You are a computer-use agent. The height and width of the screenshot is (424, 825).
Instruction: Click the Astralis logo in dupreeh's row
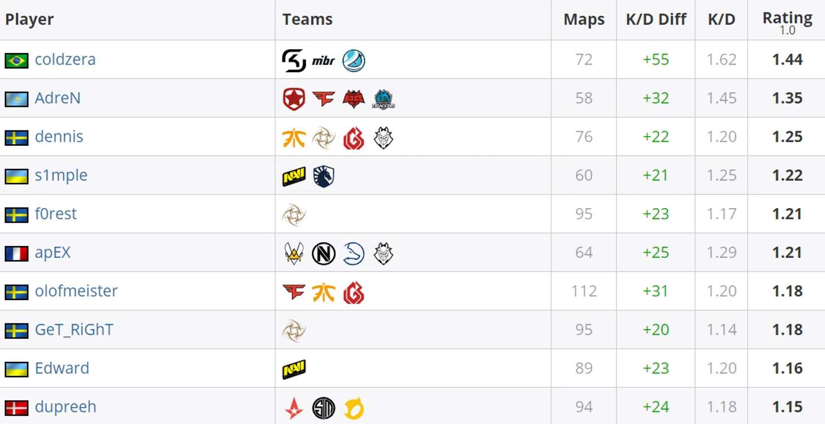(x=294, y=408)
